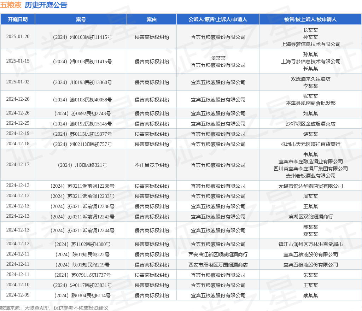Click defendant 株洲市天元区婷祥百货商行
The height and width of the screenshot is (311, 362).
pos(310,144)
